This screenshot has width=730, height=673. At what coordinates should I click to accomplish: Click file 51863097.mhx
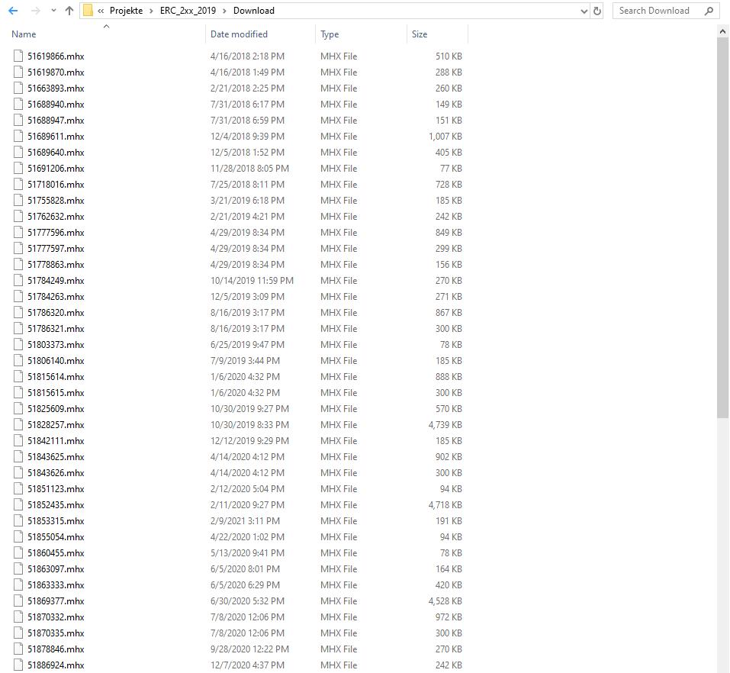[x=56, y=568]
